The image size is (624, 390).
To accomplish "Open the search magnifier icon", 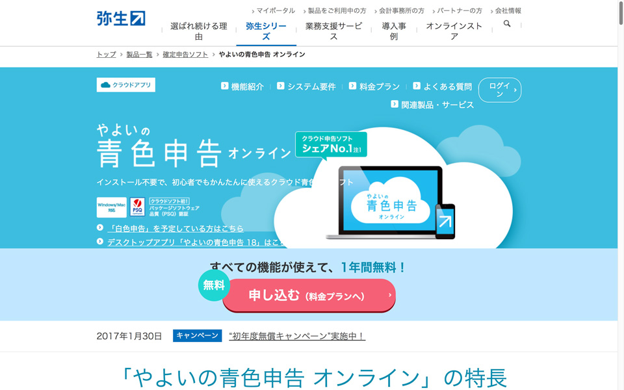I will coord(506,24).
